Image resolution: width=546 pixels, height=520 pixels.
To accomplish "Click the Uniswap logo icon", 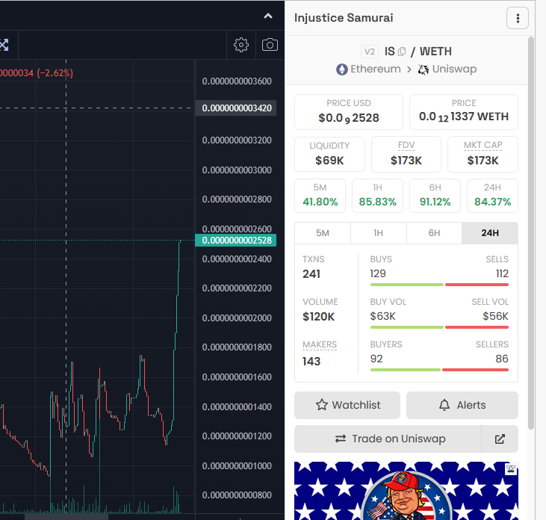I will click(x=423, y=69).
